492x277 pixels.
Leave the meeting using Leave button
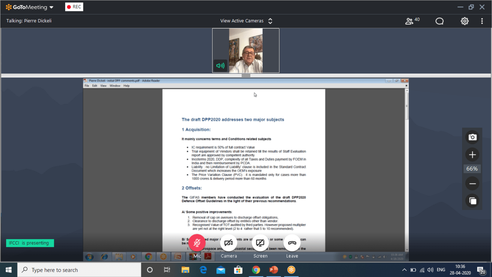292,243
